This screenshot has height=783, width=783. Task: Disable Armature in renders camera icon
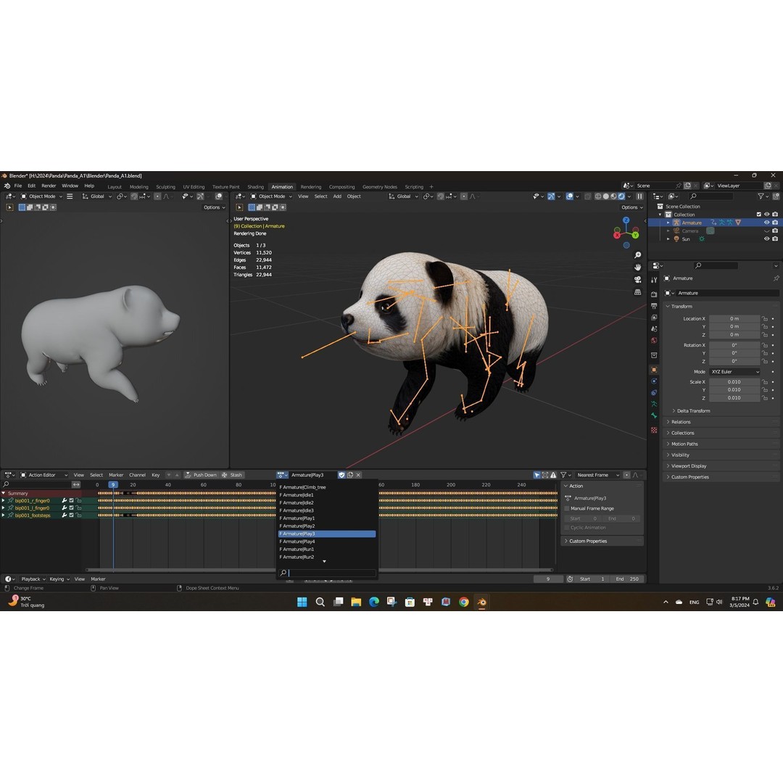[775, 223]
